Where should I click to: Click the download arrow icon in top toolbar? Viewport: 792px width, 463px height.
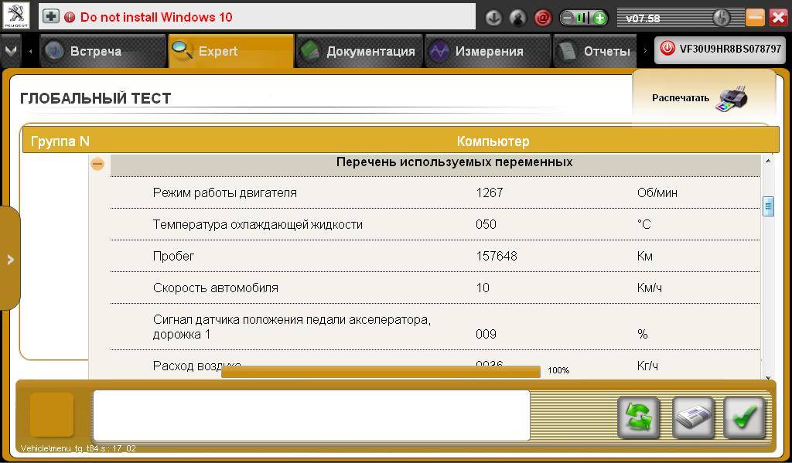tap(493, 16)
